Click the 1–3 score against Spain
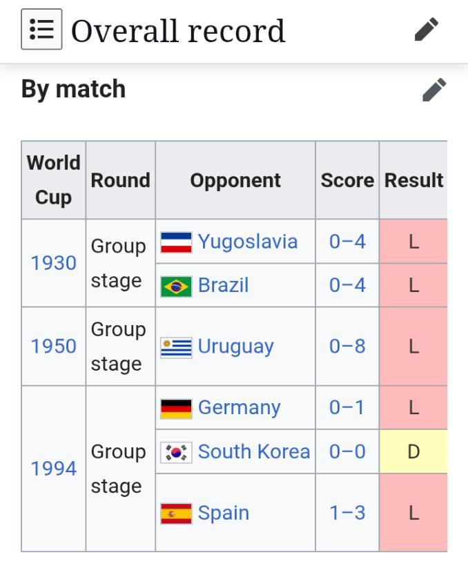This screenshot has height=573, width=468. pyautogui.click(x=347, y=513)
